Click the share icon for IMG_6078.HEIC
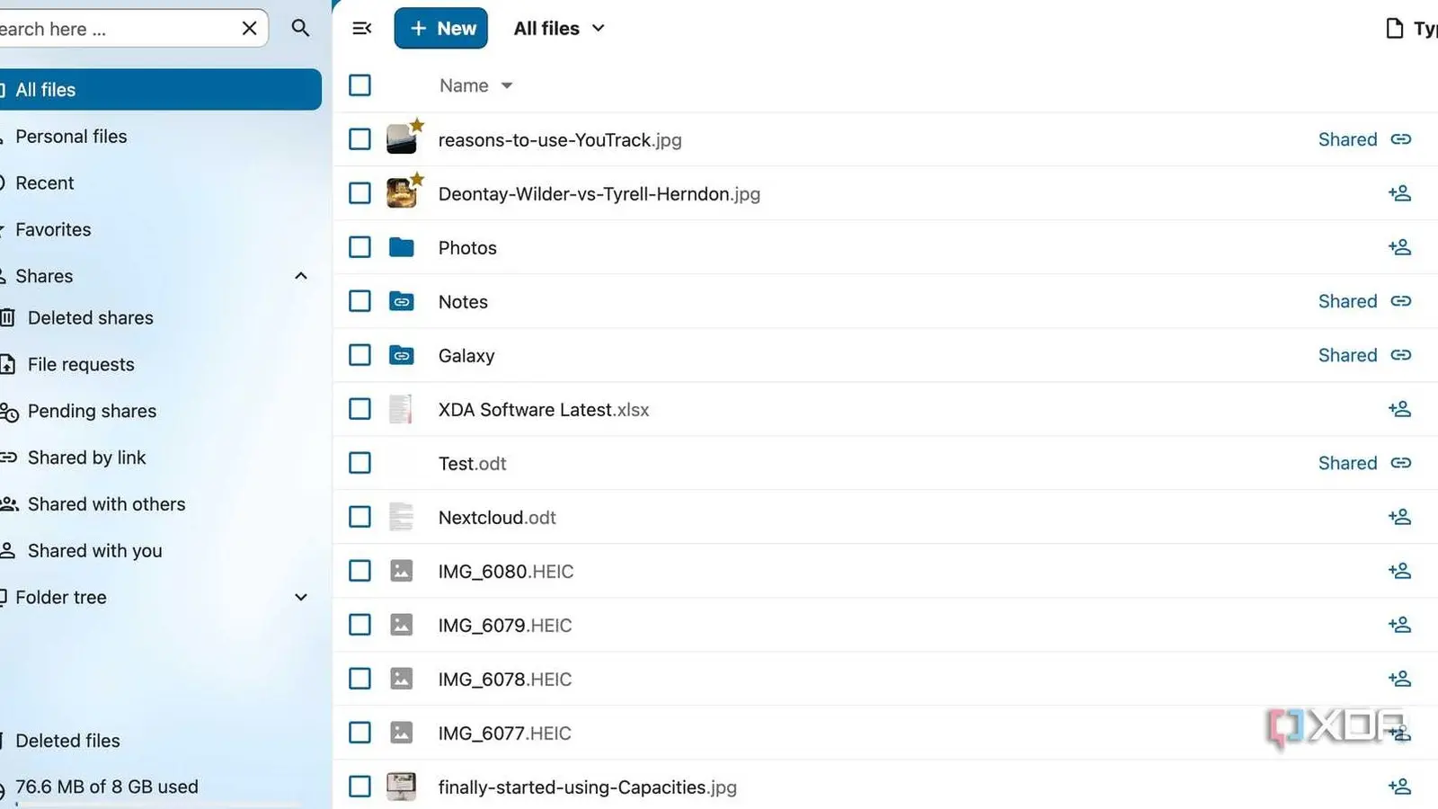The width and height of the screenshot is (1438, 809). pyautogui.click(x=1399, y=679)
